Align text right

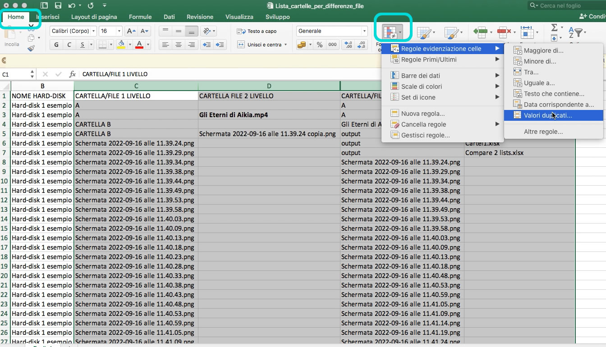[x=192, y=45]
